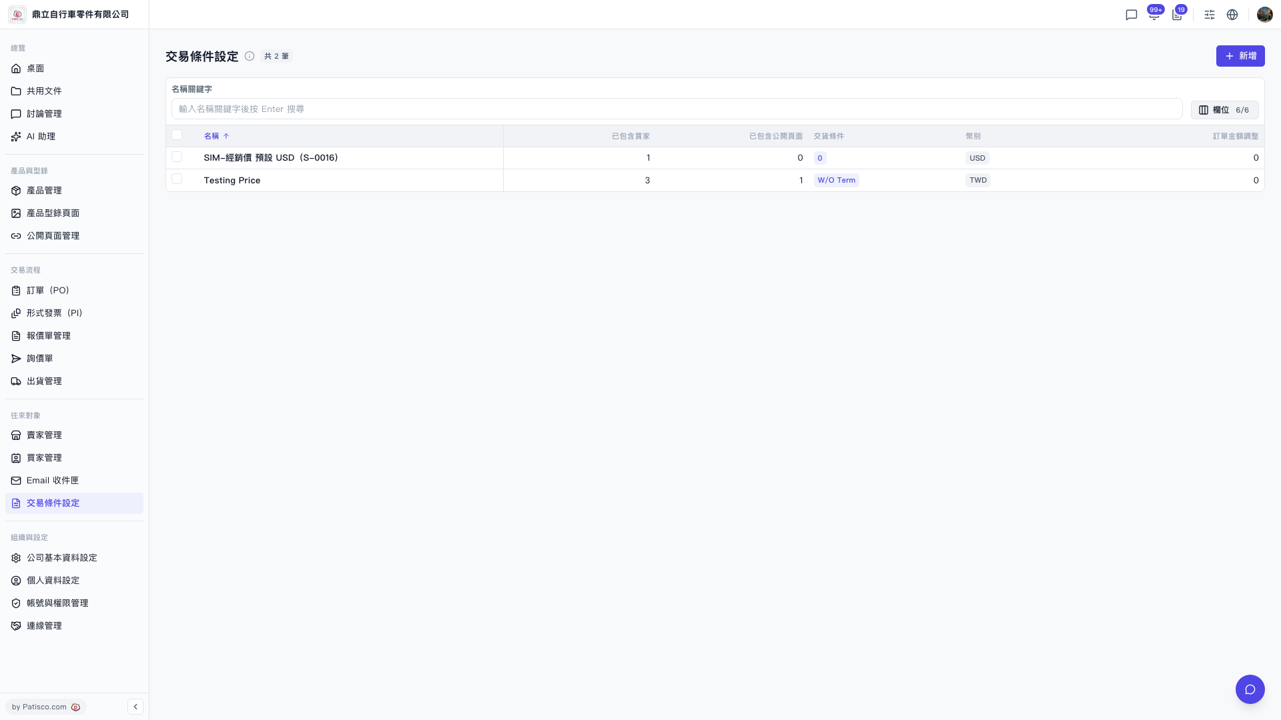Open the floating chat support bubble
The width and height of the screenshot is (1281, 720).
point(1250,689)
